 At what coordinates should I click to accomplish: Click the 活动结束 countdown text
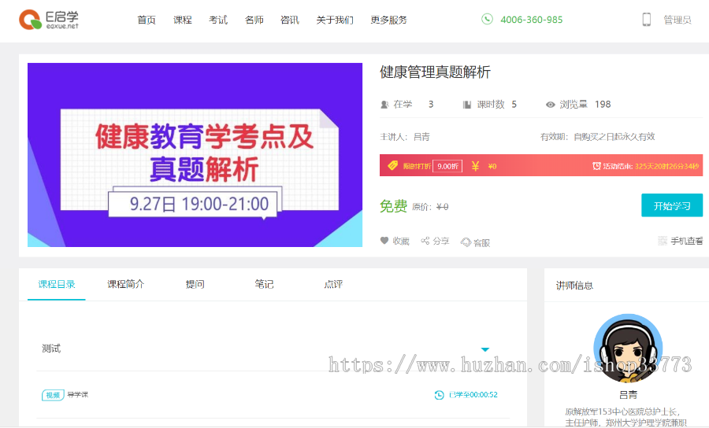coord(651,166)
